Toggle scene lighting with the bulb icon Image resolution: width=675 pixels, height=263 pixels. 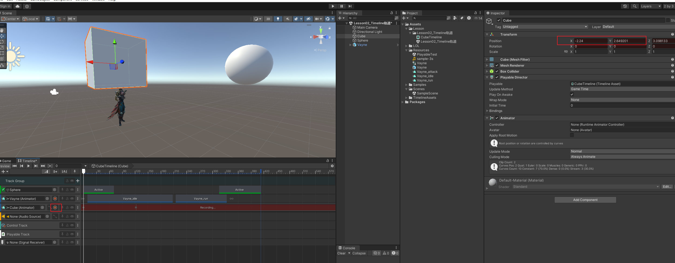[x=278, y=19]
